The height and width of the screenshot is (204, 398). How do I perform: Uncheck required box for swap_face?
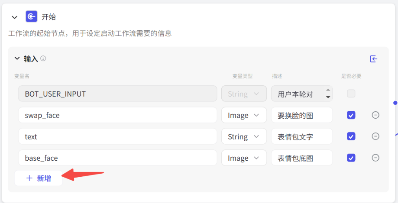[351, 115]
